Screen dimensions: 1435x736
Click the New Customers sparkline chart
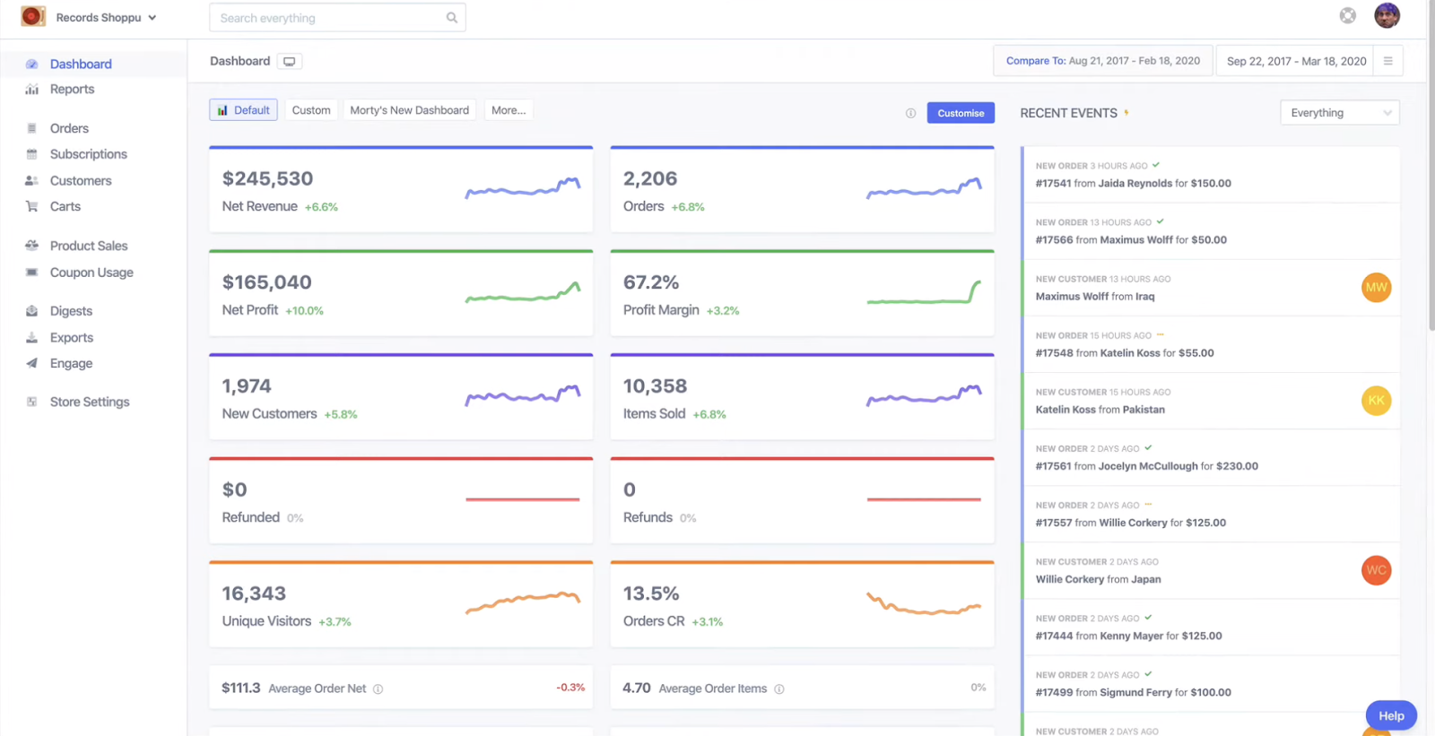(x=523, y=395)
